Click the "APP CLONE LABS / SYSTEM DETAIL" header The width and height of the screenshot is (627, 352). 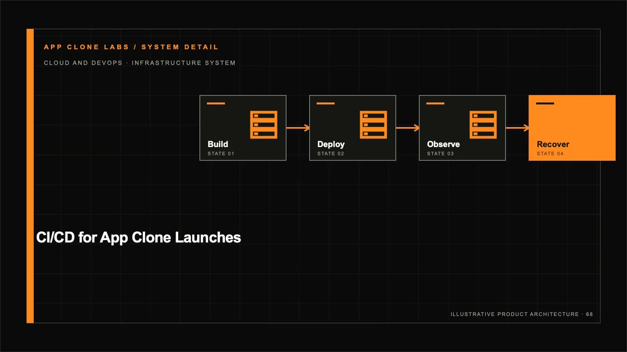[x=131, y=47]
